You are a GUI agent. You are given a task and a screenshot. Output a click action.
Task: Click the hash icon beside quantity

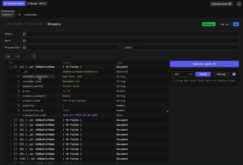pos(19,105)
